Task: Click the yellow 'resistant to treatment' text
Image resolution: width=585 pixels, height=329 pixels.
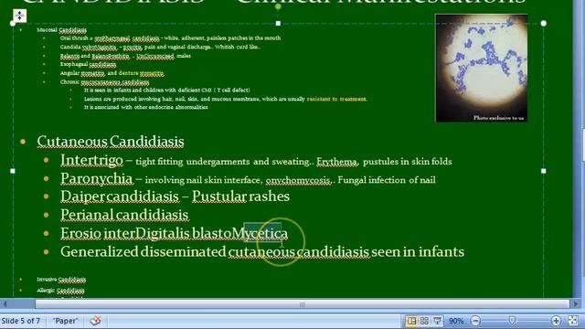Action: pos(337,99)
